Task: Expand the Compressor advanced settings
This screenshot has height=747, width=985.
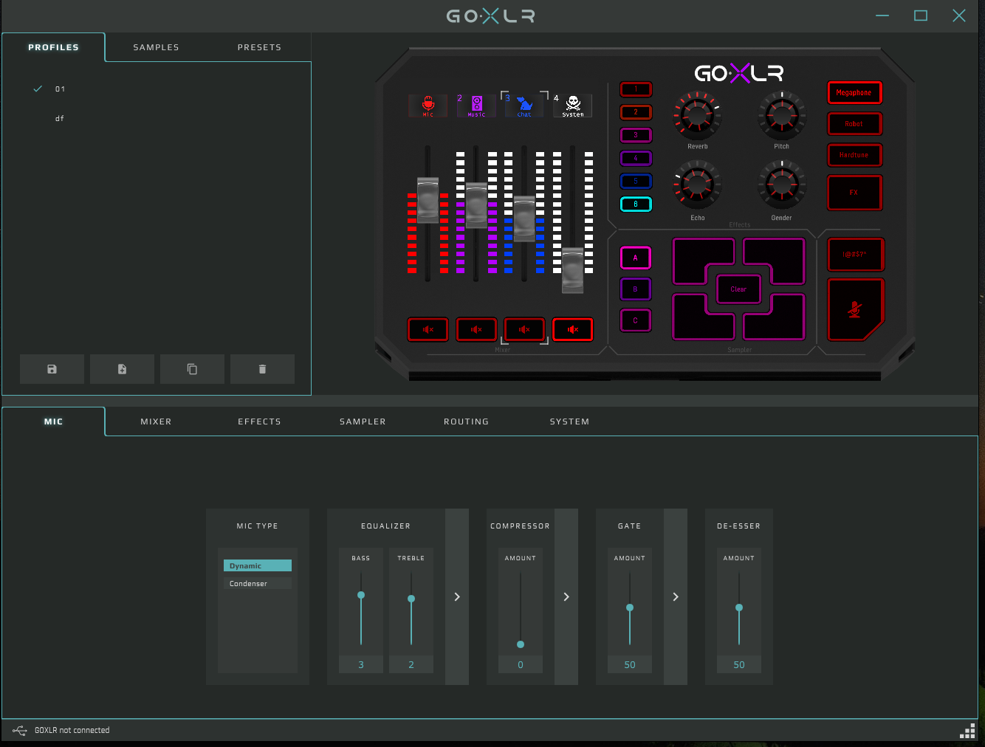Action: click(566, 596)
